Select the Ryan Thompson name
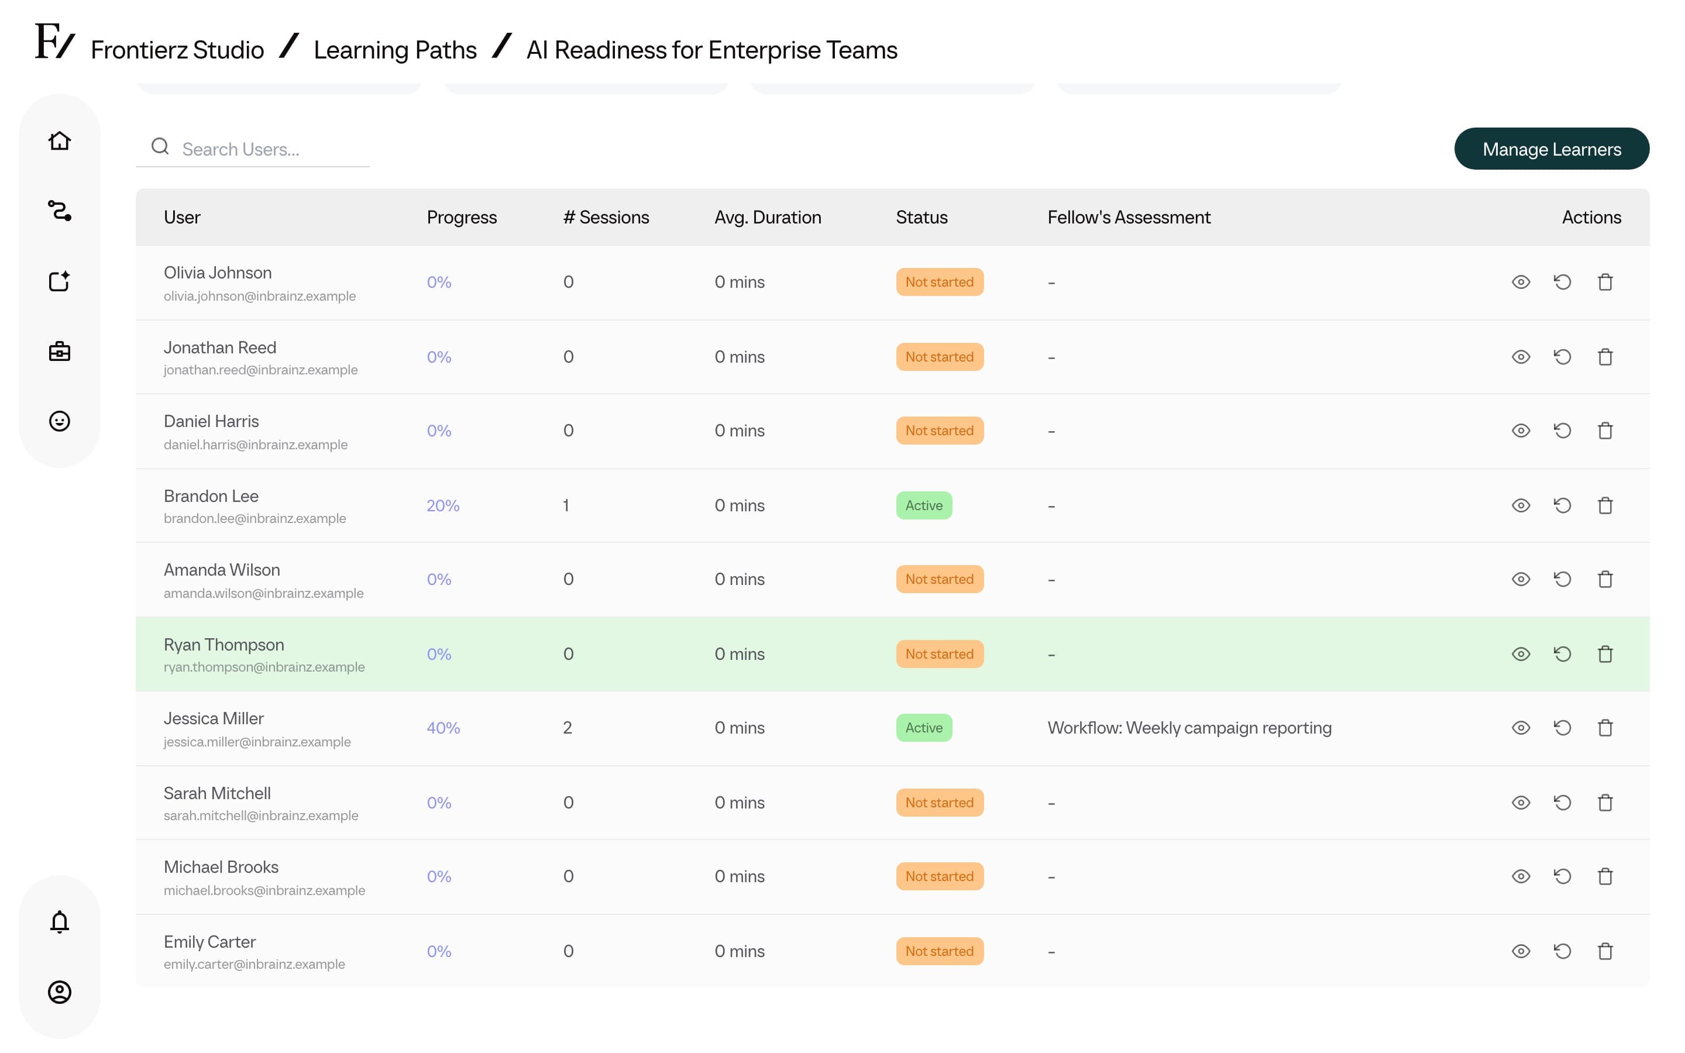 coord(223,645)
